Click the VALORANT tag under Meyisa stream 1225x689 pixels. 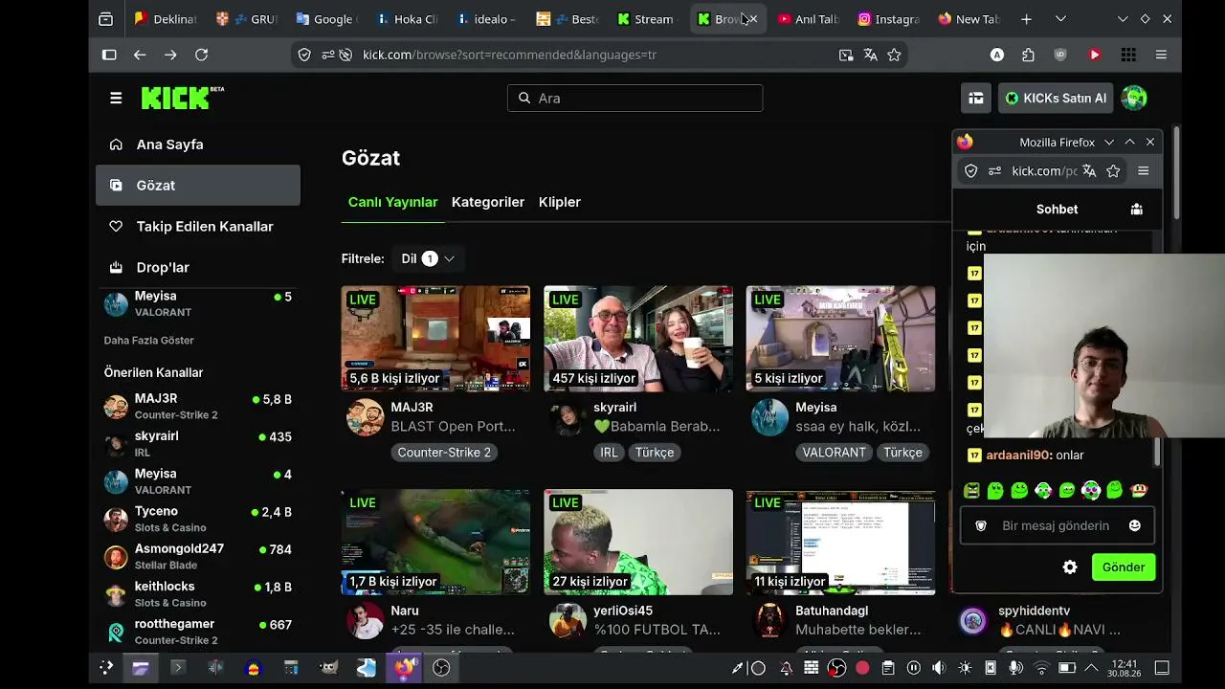(x=834, y=453)
